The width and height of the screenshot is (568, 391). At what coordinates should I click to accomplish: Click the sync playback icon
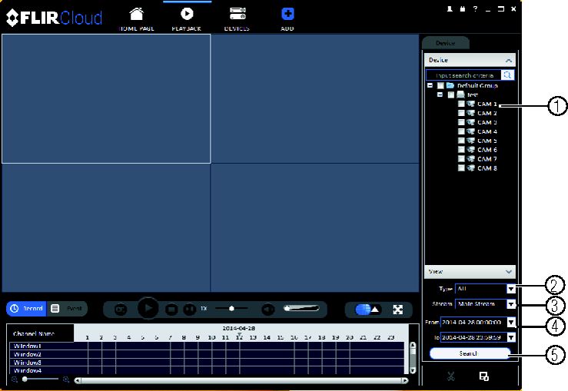point(121,310)
